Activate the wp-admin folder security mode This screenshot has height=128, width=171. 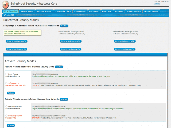click(11, 125)
